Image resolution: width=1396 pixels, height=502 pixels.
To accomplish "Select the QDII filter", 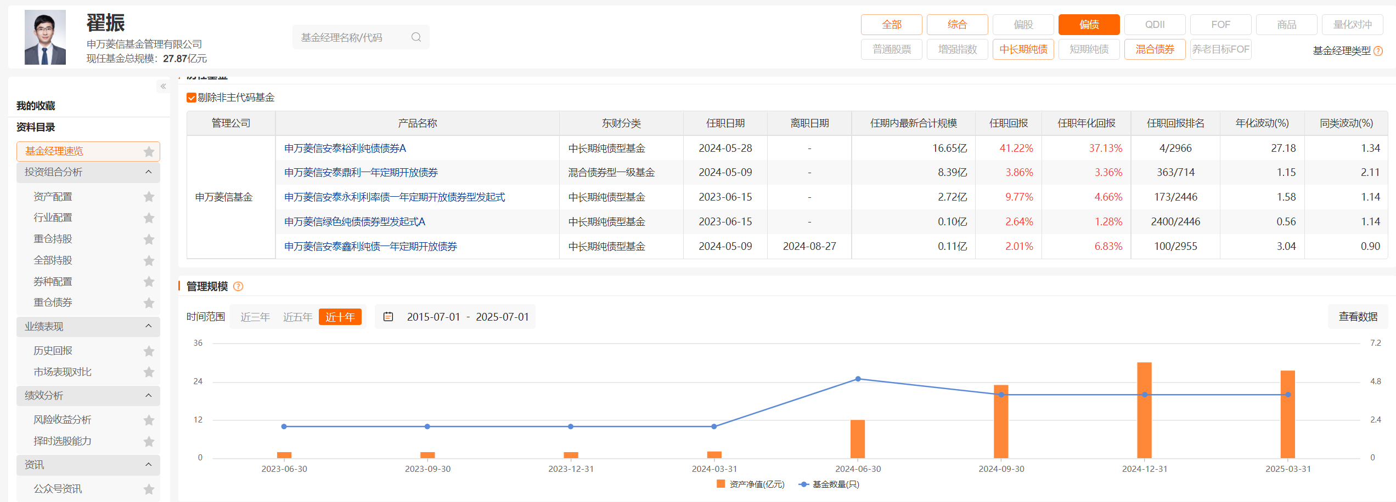I will click(x=1155, y=25).
